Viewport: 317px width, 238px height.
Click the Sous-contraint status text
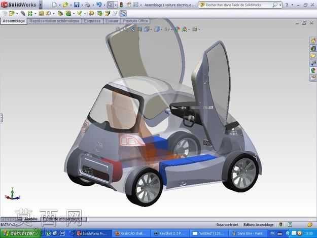pyautogui.click(x=227, y=225)
